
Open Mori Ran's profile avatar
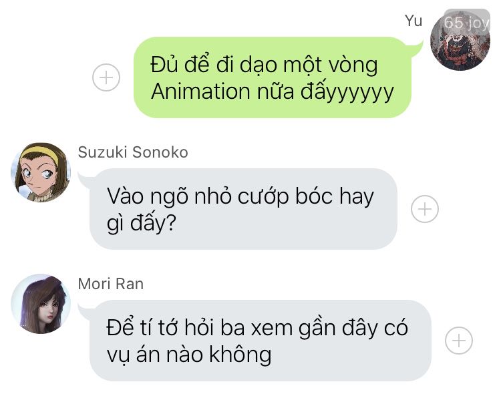click(41, 304)
